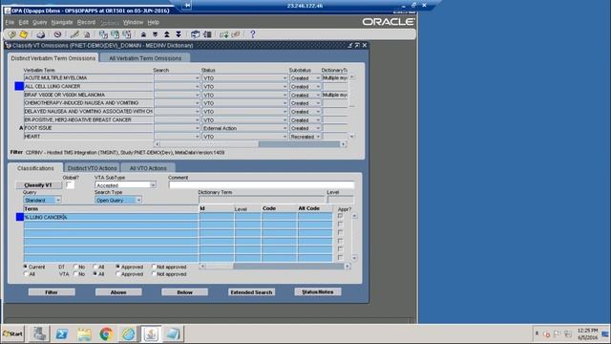Select the VTA Not approved radio button
Image resolution: width=611 pixels, height=344 pixels.
click(154, 274)
